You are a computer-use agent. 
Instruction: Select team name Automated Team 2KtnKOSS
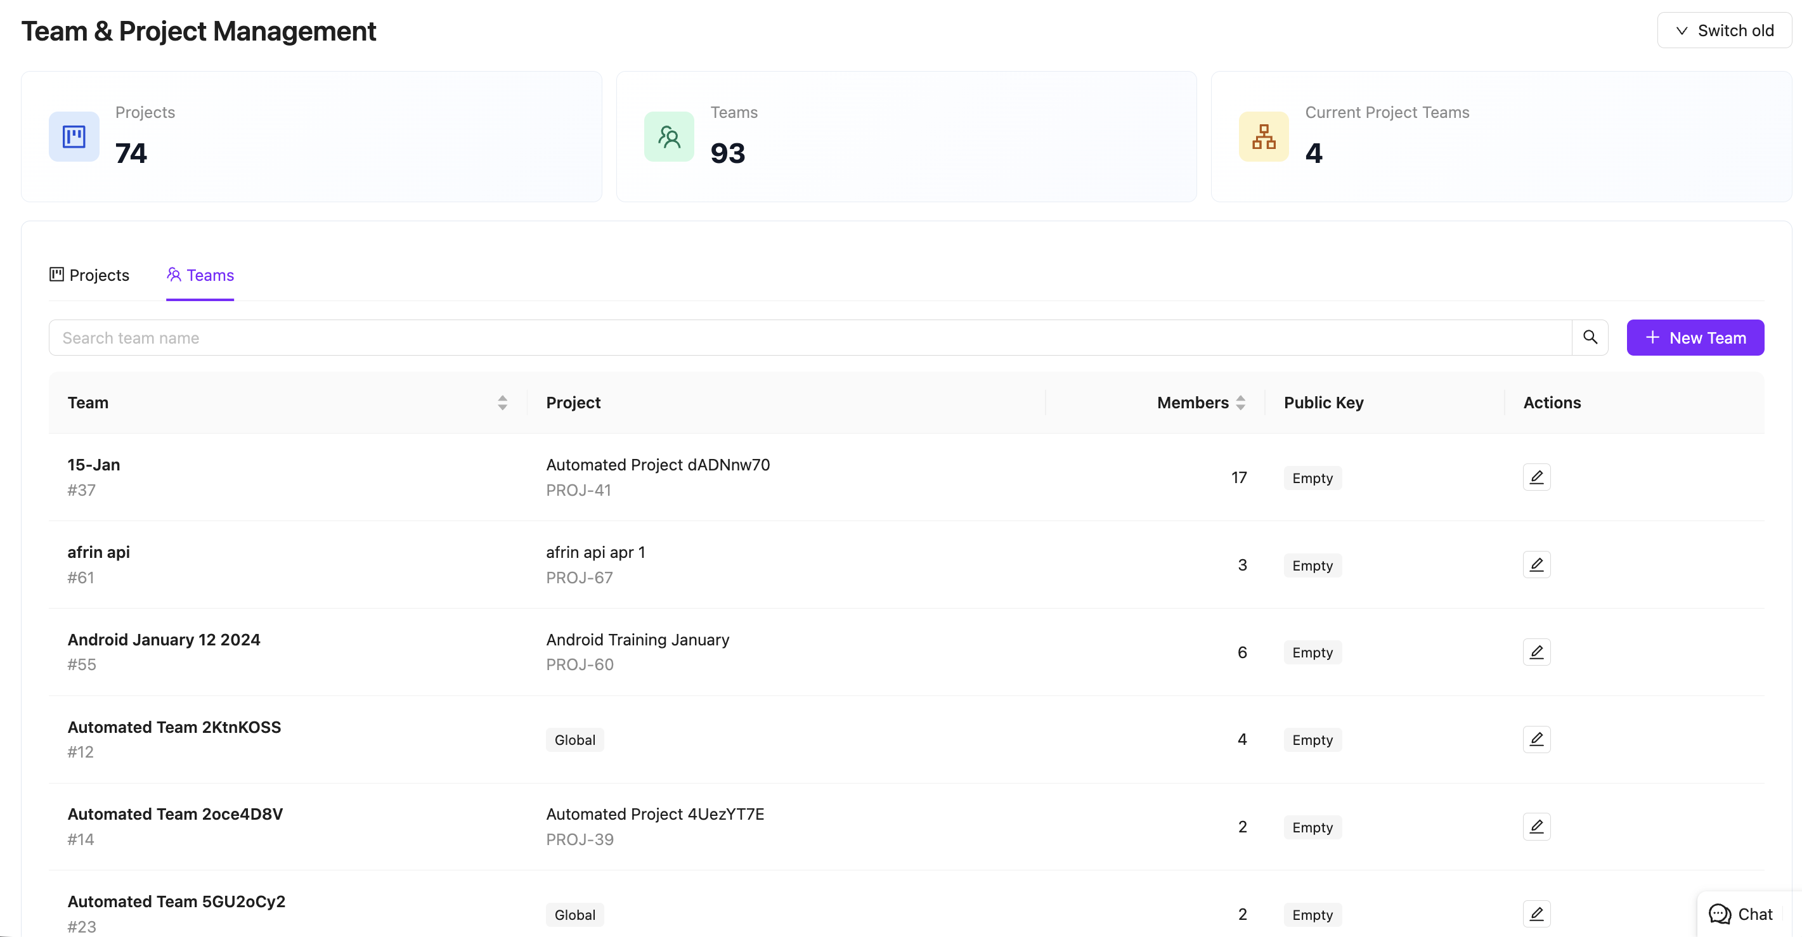click(174, 727)
